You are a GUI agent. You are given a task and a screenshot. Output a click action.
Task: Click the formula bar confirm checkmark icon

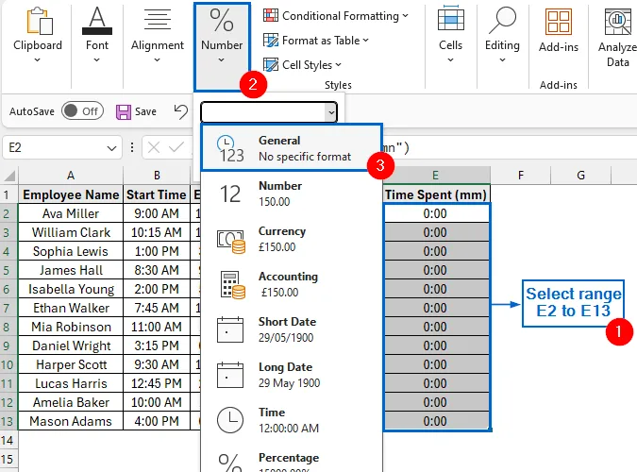(x=176, y=147)
